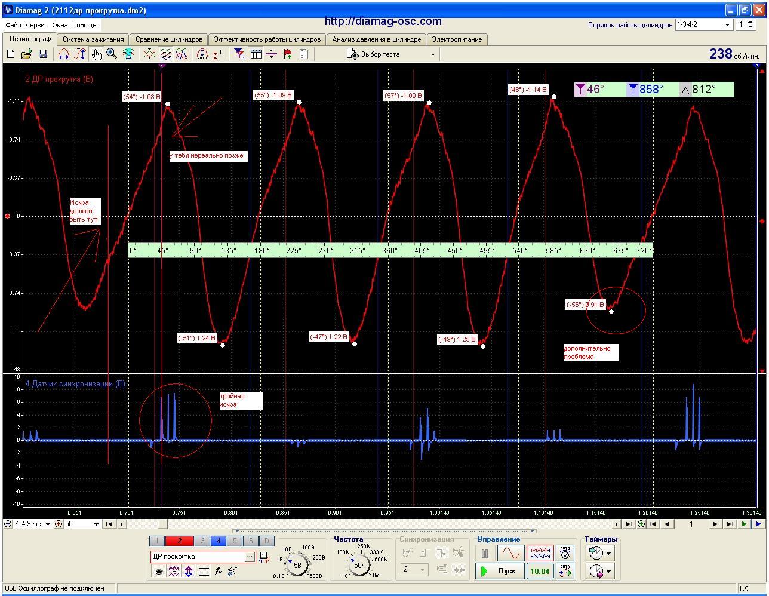Click the green 10.04 button
Viewport: 769px width, 596px height.
[540, 571]
